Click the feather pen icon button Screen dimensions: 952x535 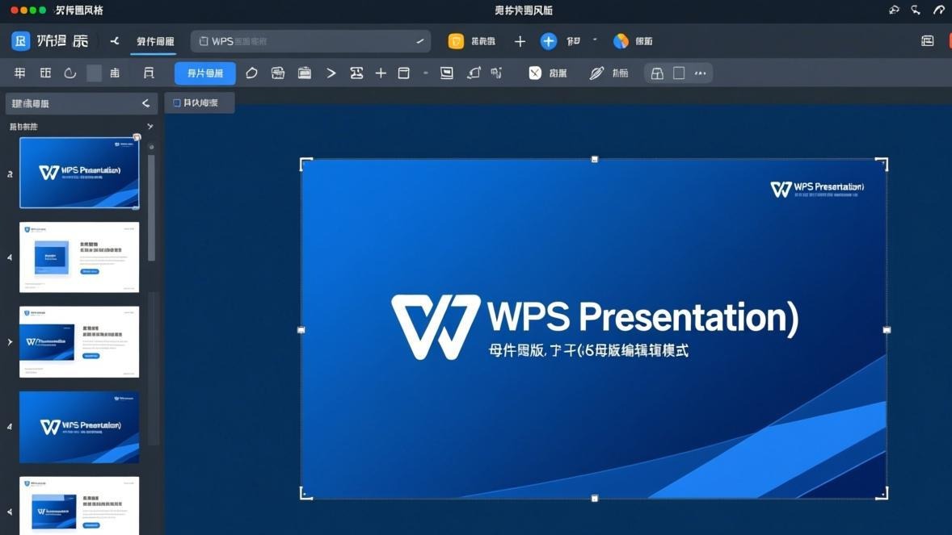[x=596, y=73]
